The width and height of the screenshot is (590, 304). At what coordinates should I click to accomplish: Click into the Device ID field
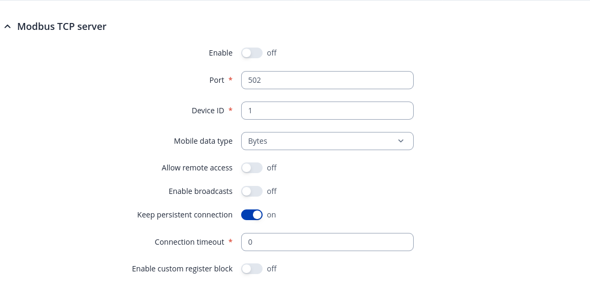pos(327,111)
